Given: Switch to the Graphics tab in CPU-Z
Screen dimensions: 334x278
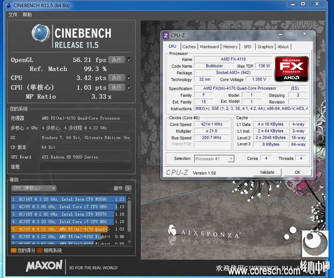Looking at the screenshot, I should tap(265, 46).
